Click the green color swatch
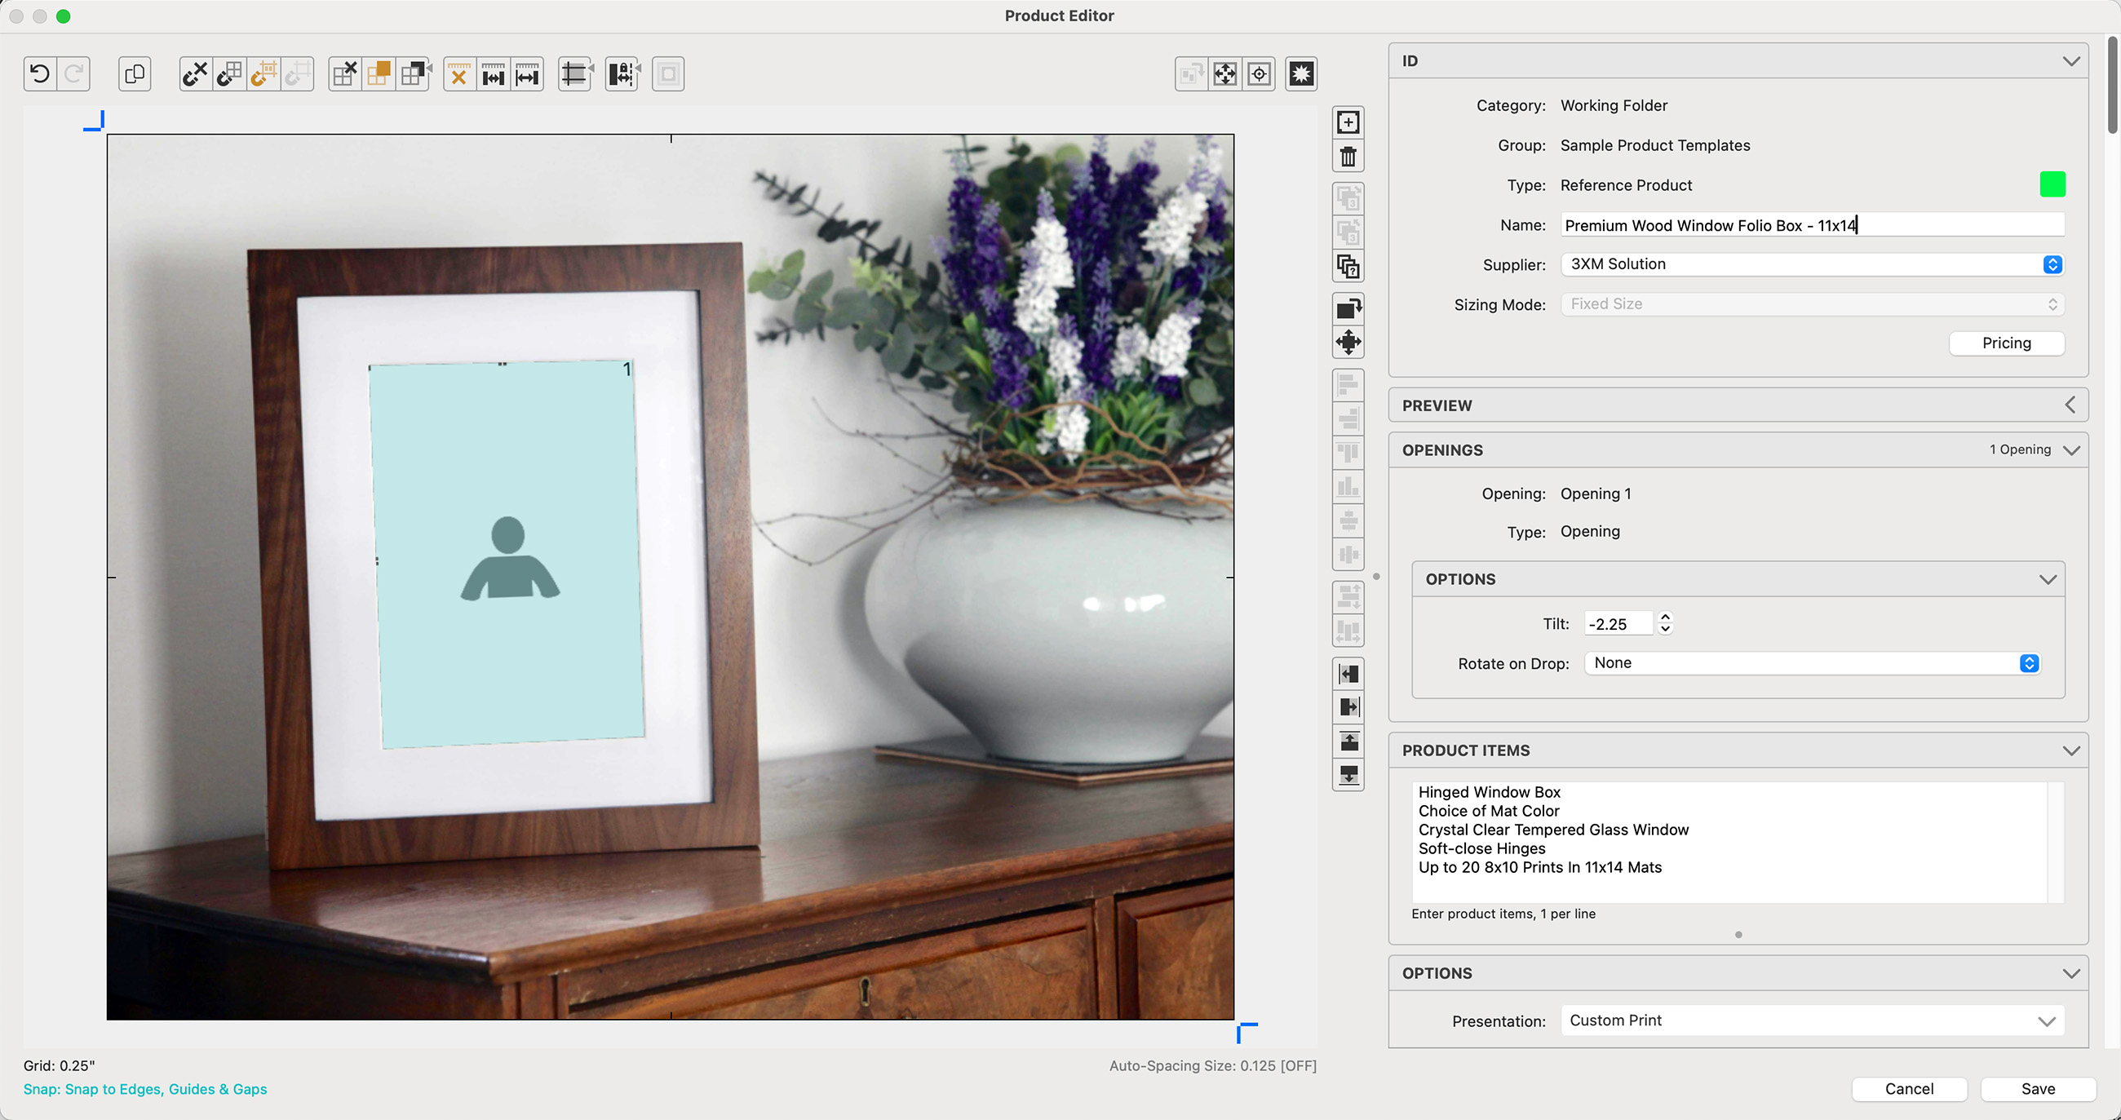The width and height of the screenshot is (2121, 1120). click(2052, 184)
